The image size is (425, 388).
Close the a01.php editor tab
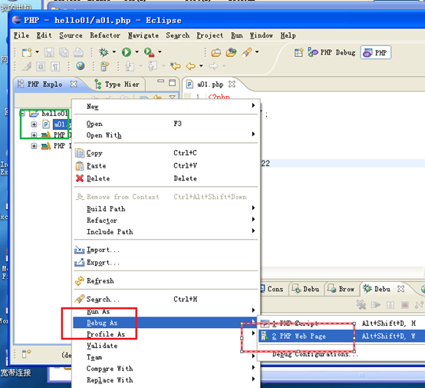click(232, 85)
